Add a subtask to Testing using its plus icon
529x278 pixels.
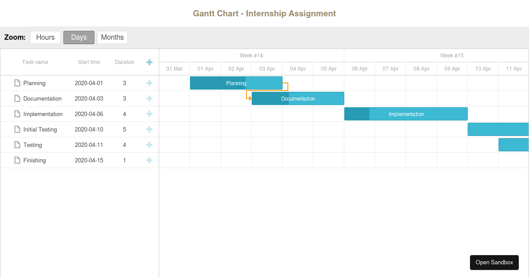click(149, 145)
